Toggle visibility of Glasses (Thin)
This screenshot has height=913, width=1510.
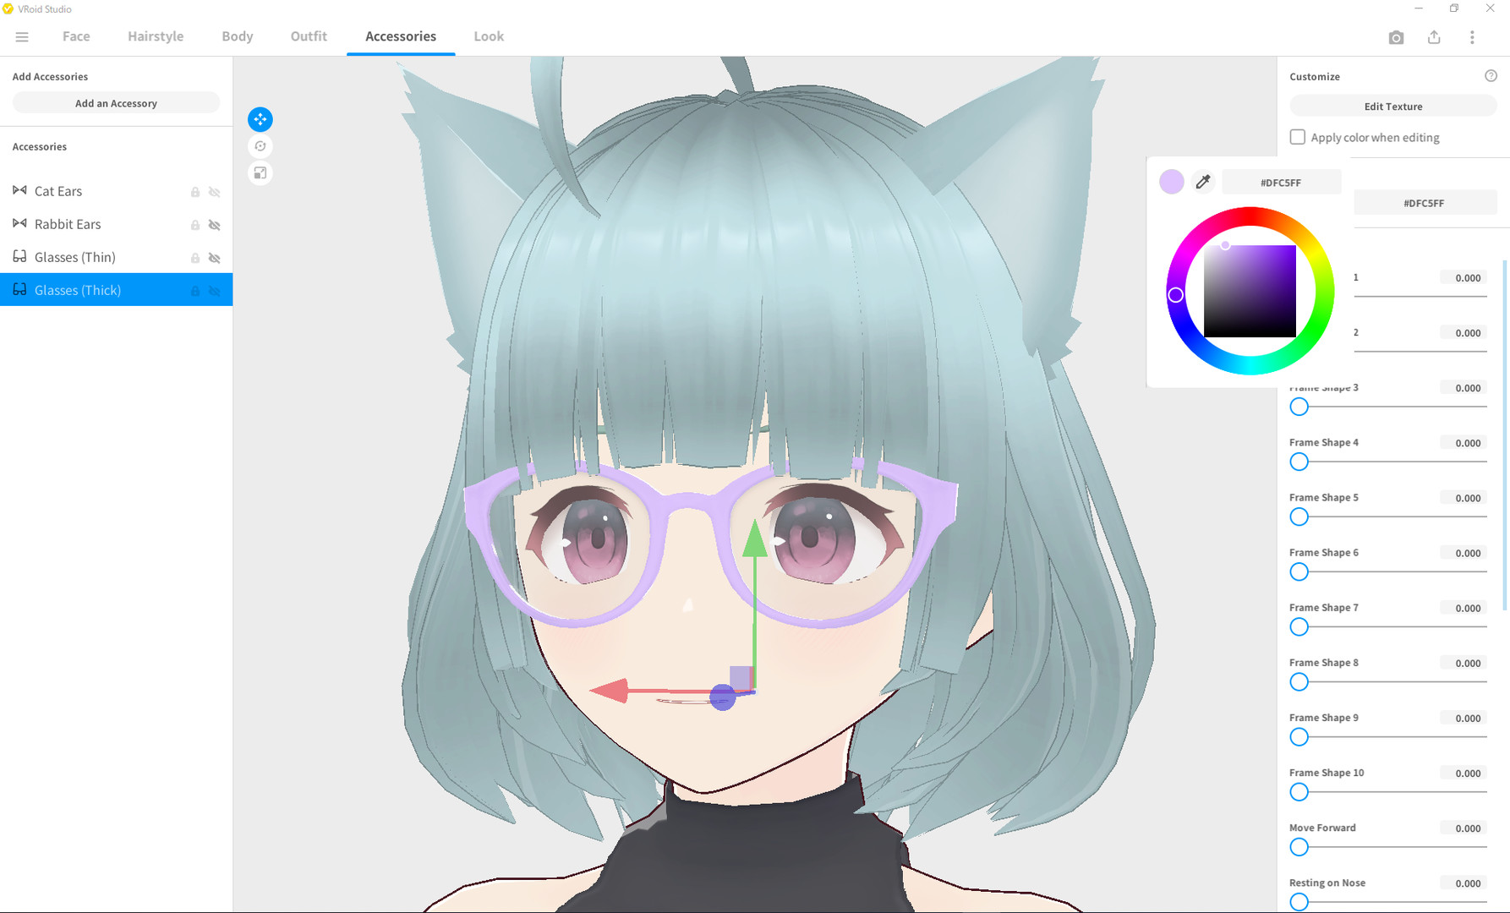coord(215,258)
